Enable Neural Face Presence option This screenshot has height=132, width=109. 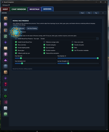click(16, 39)
